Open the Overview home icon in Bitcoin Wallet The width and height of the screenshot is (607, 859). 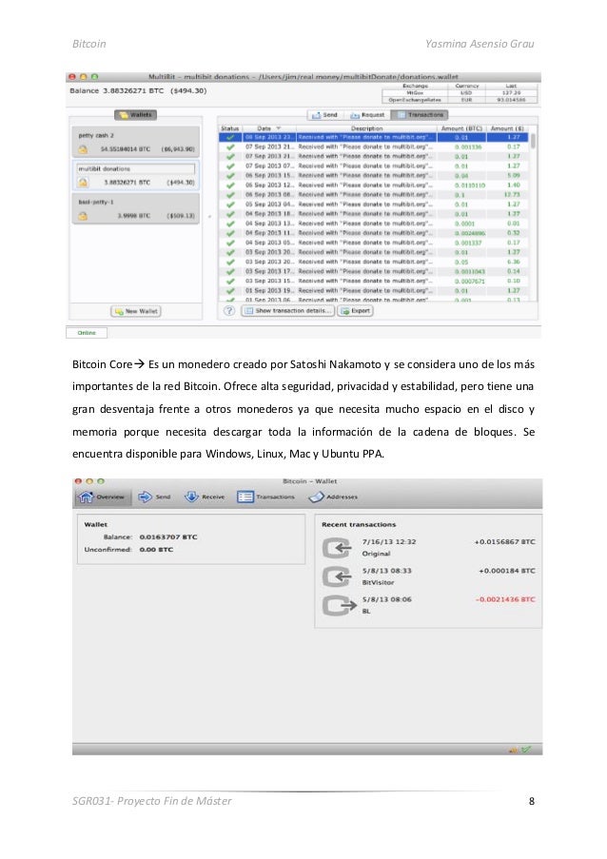pyautogui.click(x=86, y=497)
